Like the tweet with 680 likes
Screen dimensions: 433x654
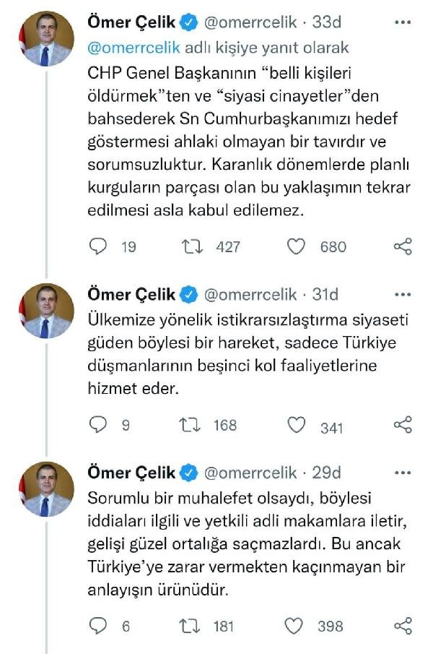[296, 247]
